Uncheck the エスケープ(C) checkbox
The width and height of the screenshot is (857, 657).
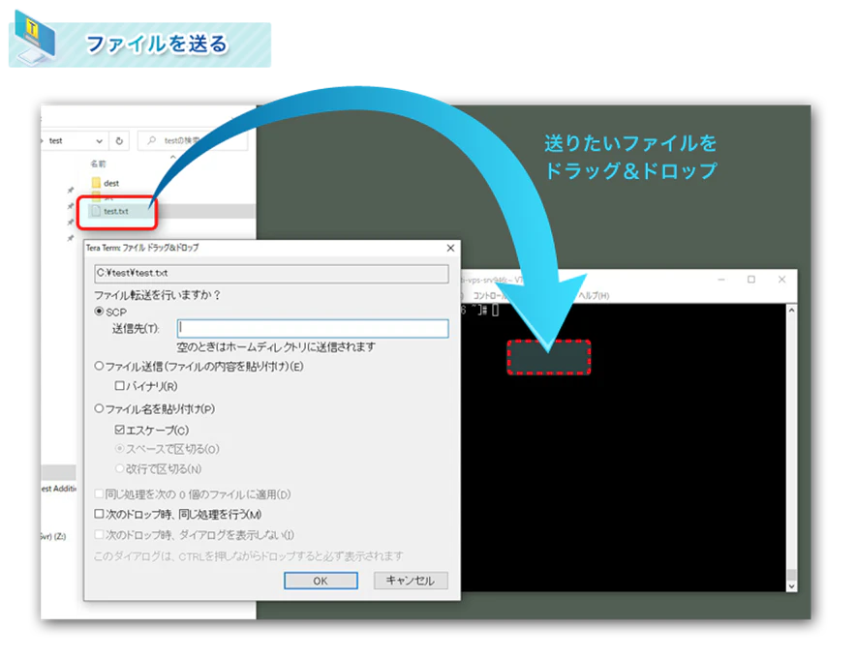pos(119,430)
